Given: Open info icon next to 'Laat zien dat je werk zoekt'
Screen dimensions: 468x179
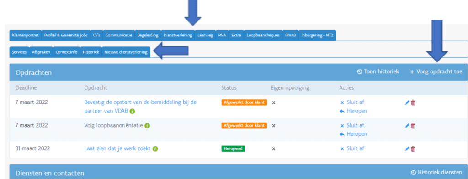Looking at the screenshot, I should point(155,148).
